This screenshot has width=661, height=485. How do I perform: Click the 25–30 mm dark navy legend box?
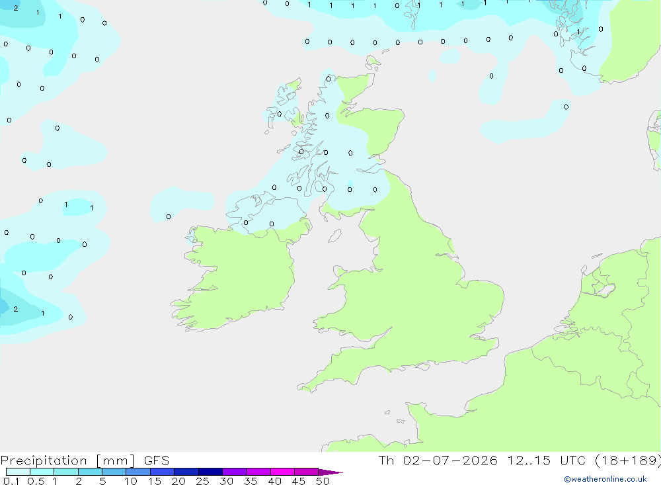click(x=210, y=472)
